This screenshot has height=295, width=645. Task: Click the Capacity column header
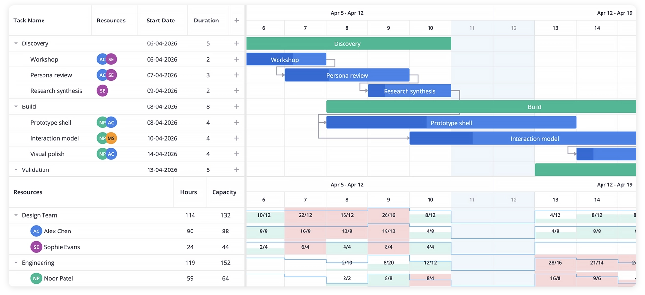point(225,192)
